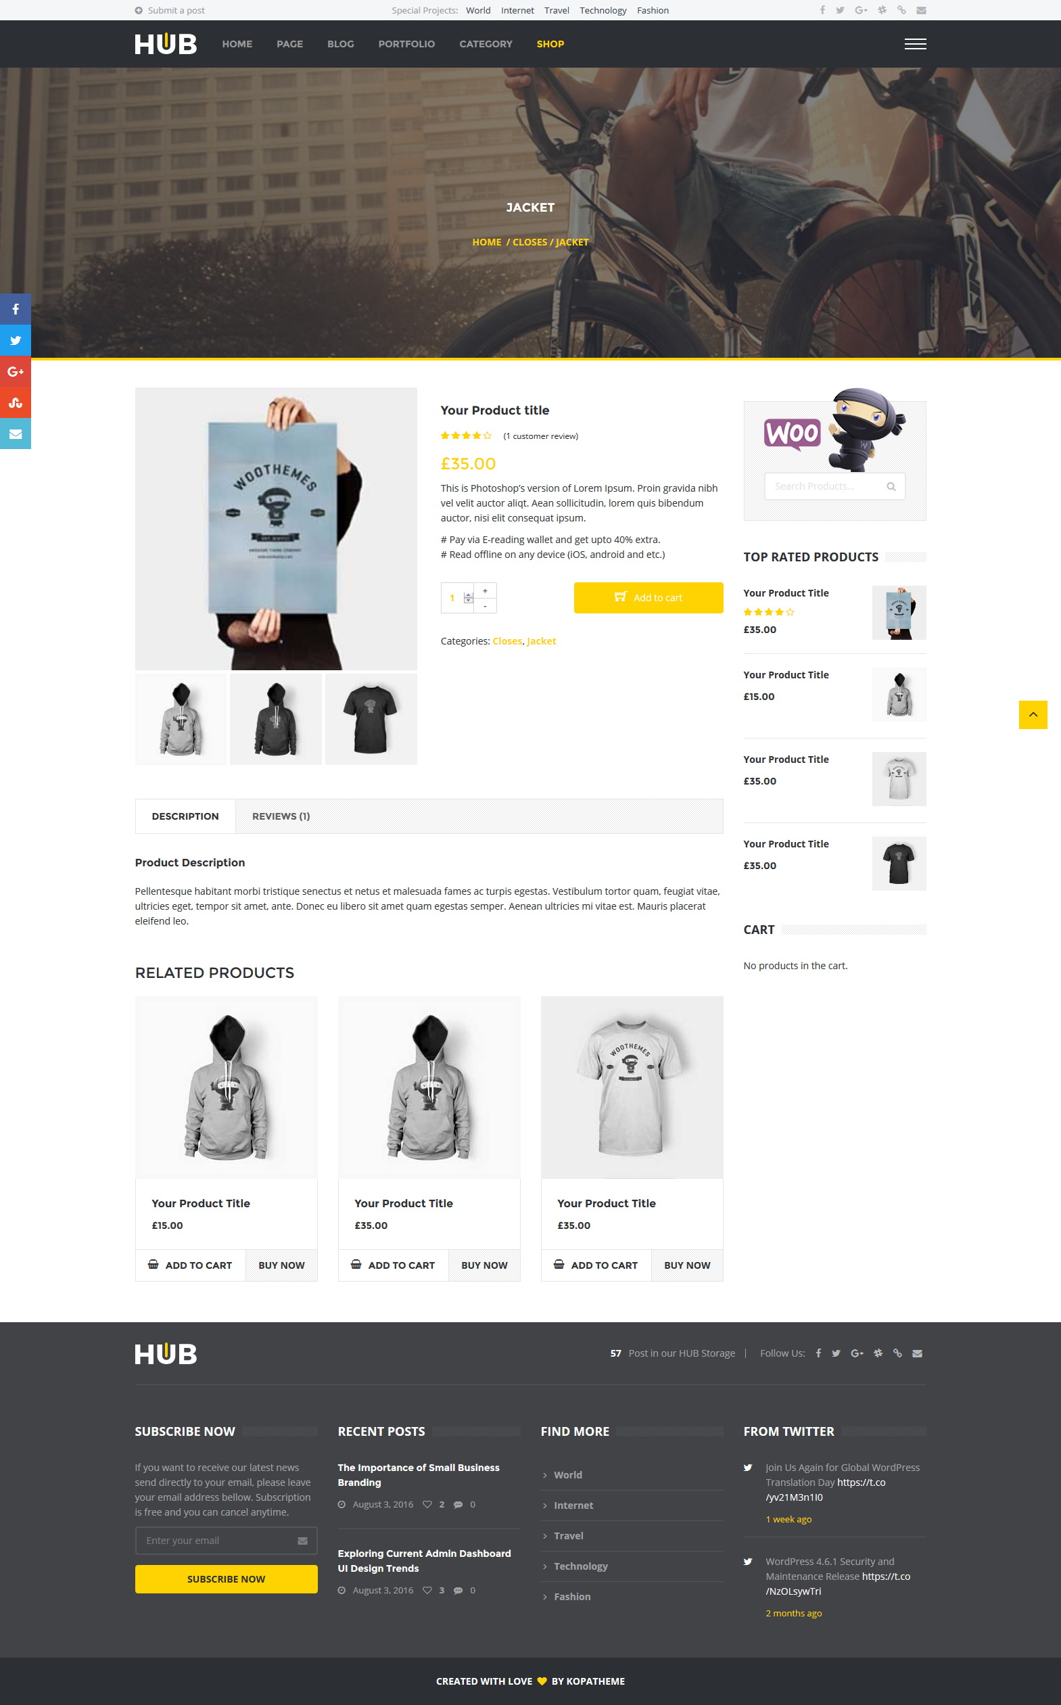Switch to the Reviews (1) tab
The image size is (1061, 1705).
pyautogui.click(x=281, y=816)
